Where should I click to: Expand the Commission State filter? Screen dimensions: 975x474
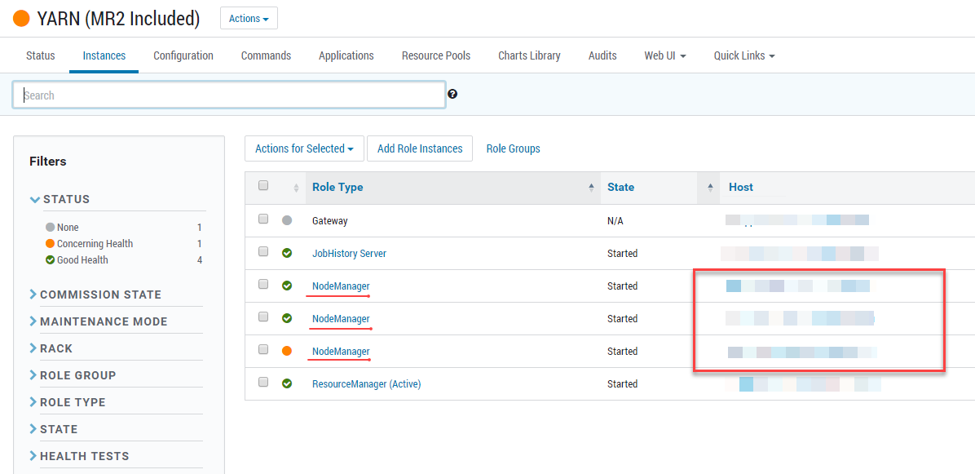(99, 295)
